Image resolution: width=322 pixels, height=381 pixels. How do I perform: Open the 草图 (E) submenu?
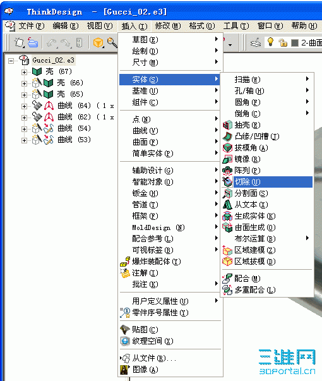[x=170, y=39]
